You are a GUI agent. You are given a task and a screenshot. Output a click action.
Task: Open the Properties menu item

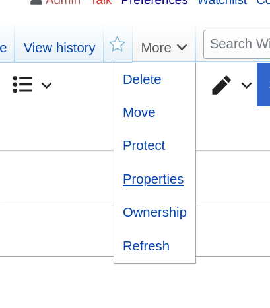tap(153, 179)
